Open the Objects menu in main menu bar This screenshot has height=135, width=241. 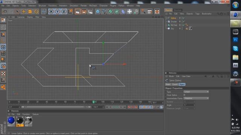15,6
